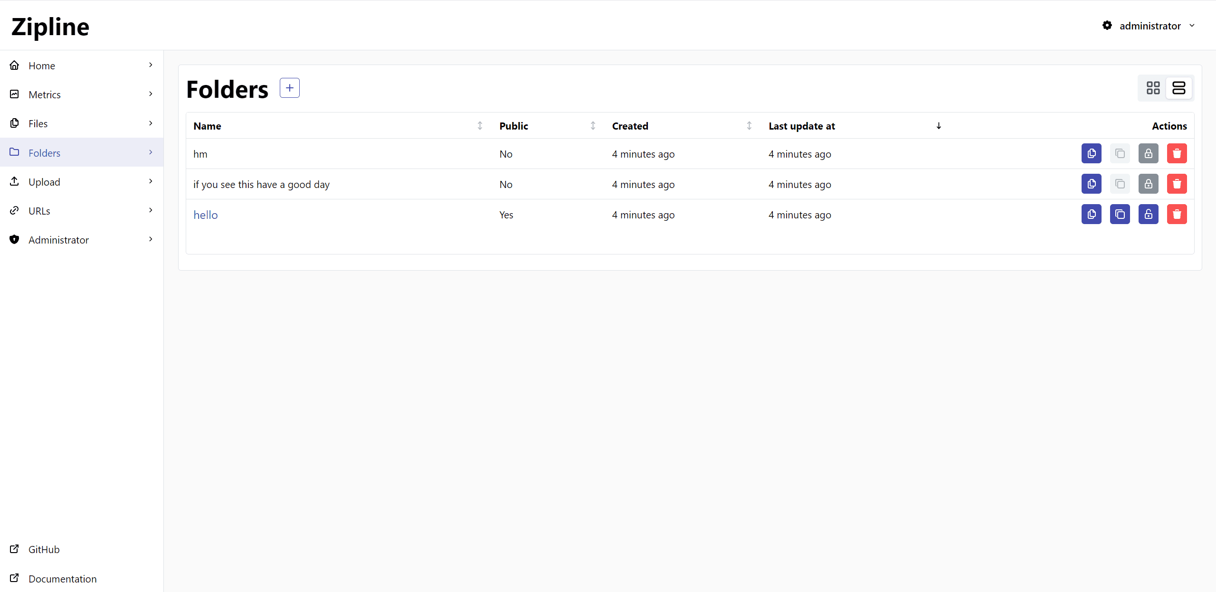Switch folder list to grid view

click(1153, 88)
